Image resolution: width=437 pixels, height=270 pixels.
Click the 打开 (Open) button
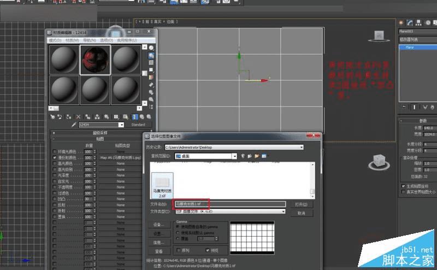[x=302, y=204]
